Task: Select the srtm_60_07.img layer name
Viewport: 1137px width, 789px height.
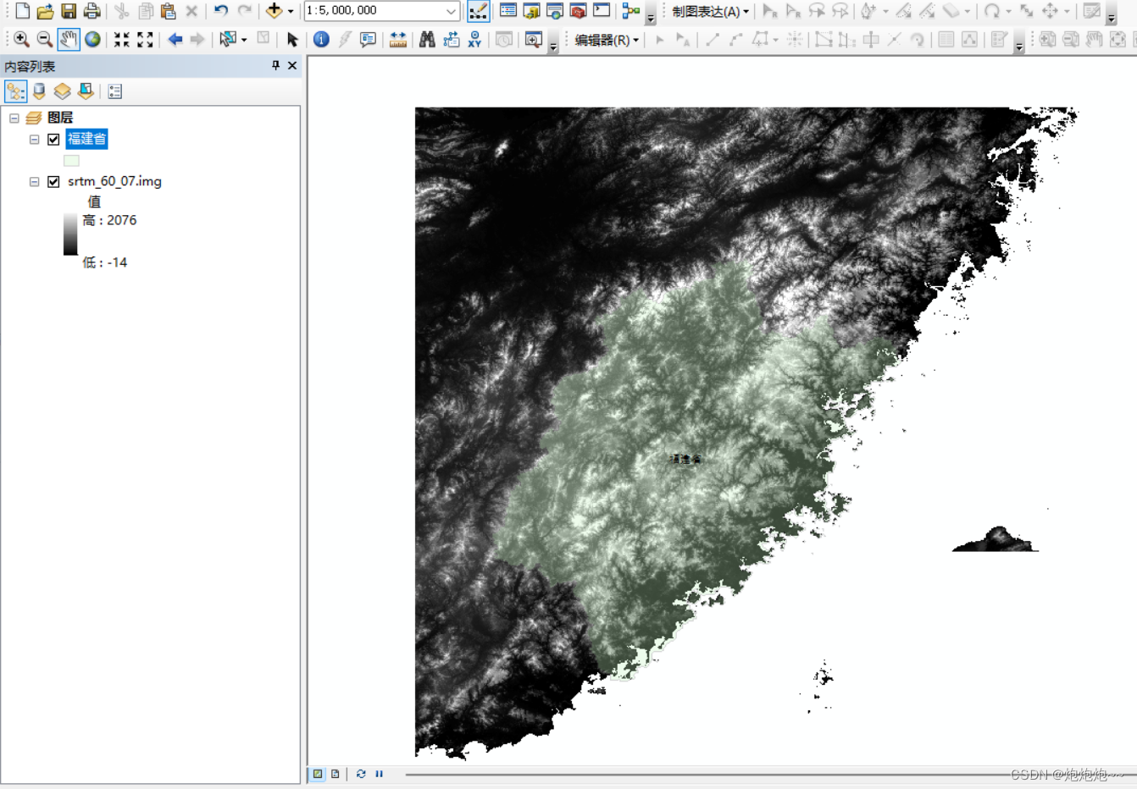Action: [114, 181]
